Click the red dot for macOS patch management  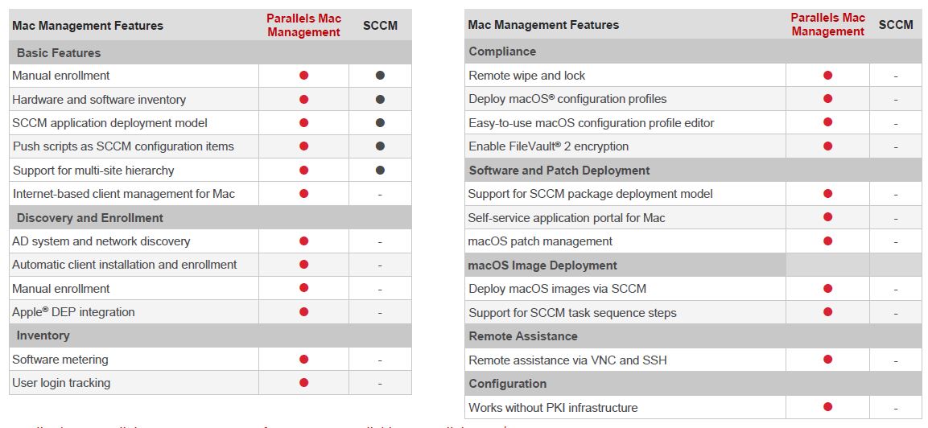(x=827, y=241)
